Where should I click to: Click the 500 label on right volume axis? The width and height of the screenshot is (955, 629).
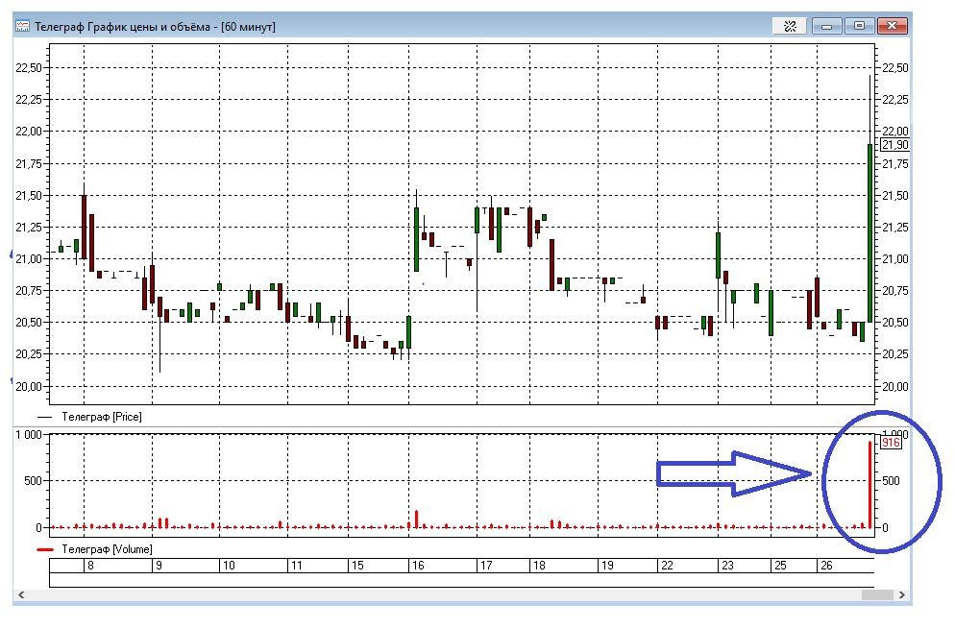891,481
